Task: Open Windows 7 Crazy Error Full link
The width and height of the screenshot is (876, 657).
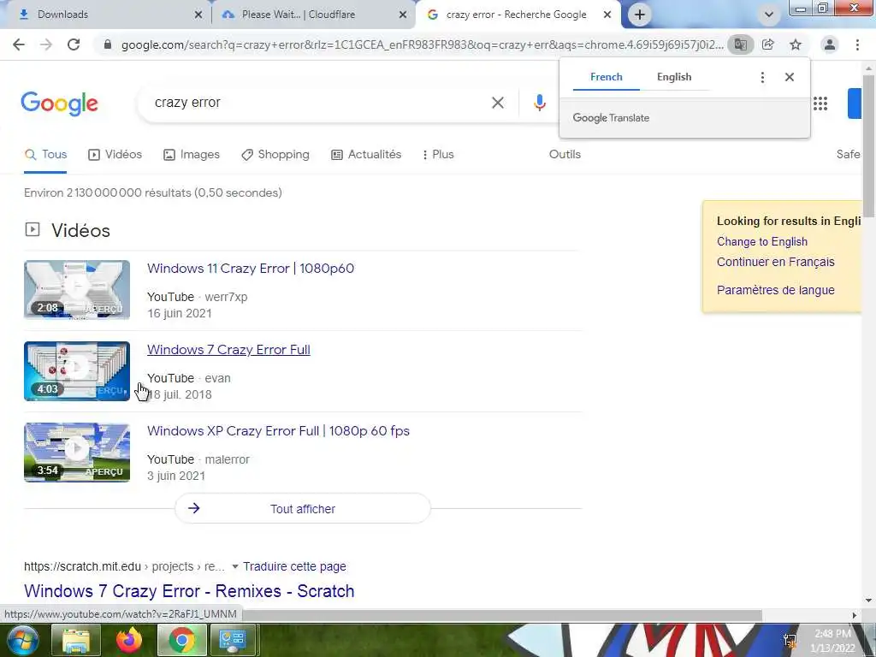Action: [x=228, y=350]
